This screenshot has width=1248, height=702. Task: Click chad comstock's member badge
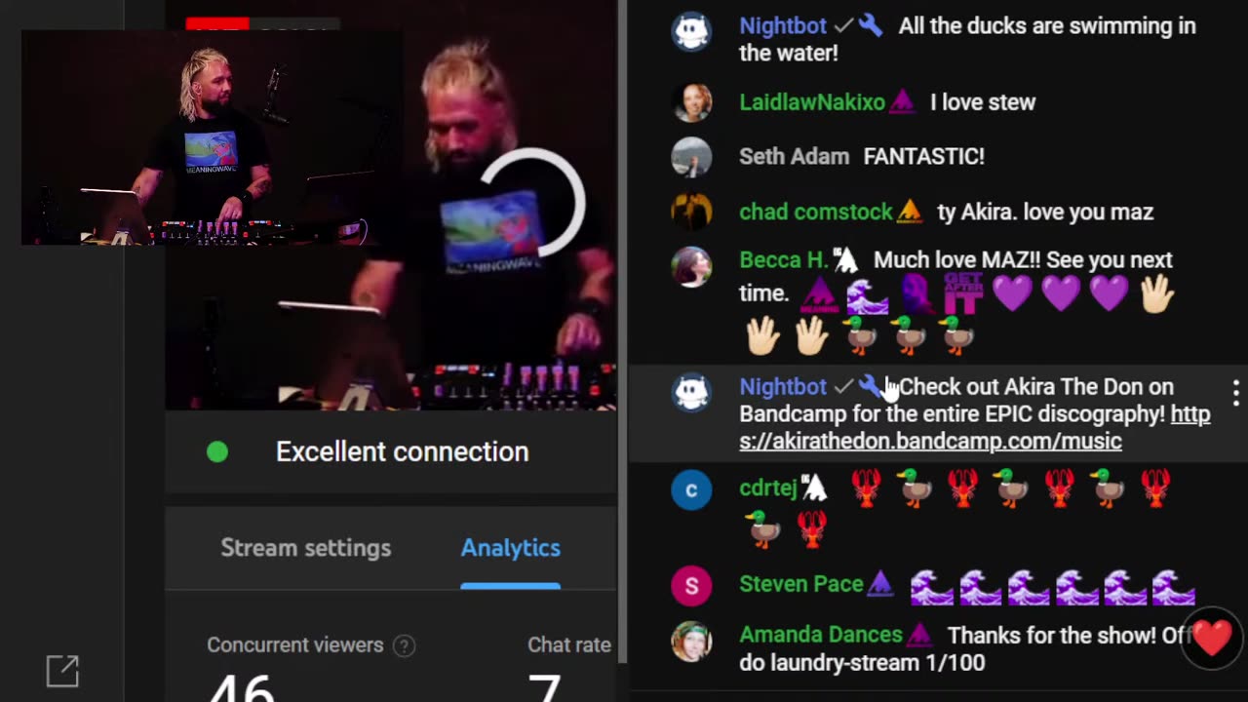(x=909, y=211)
